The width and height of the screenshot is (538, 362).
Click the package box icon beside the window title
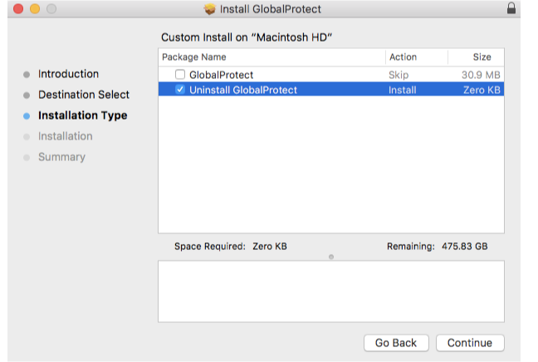click(209, 10)
